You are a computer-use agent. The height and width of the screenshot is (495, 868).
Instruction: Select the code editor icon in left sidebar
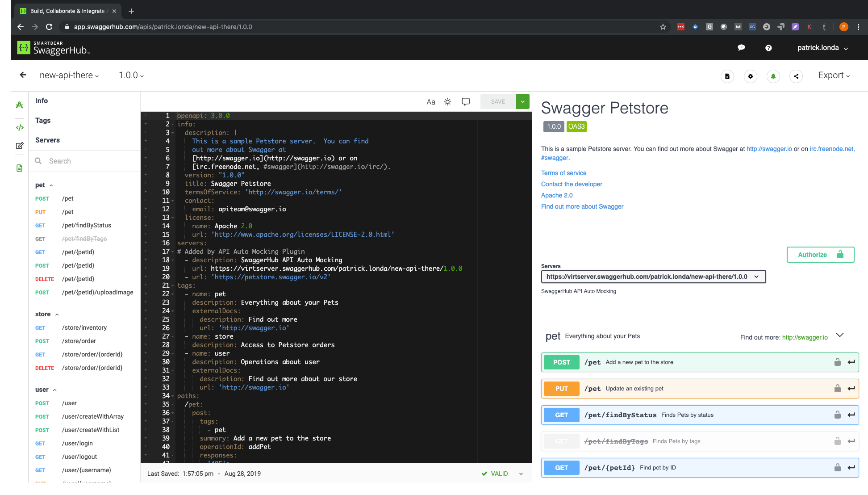19,127
